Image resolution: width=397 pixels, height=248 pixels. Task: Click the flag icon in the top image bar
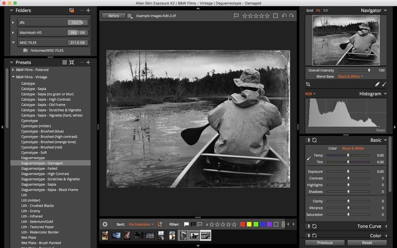tap(236, 16)
